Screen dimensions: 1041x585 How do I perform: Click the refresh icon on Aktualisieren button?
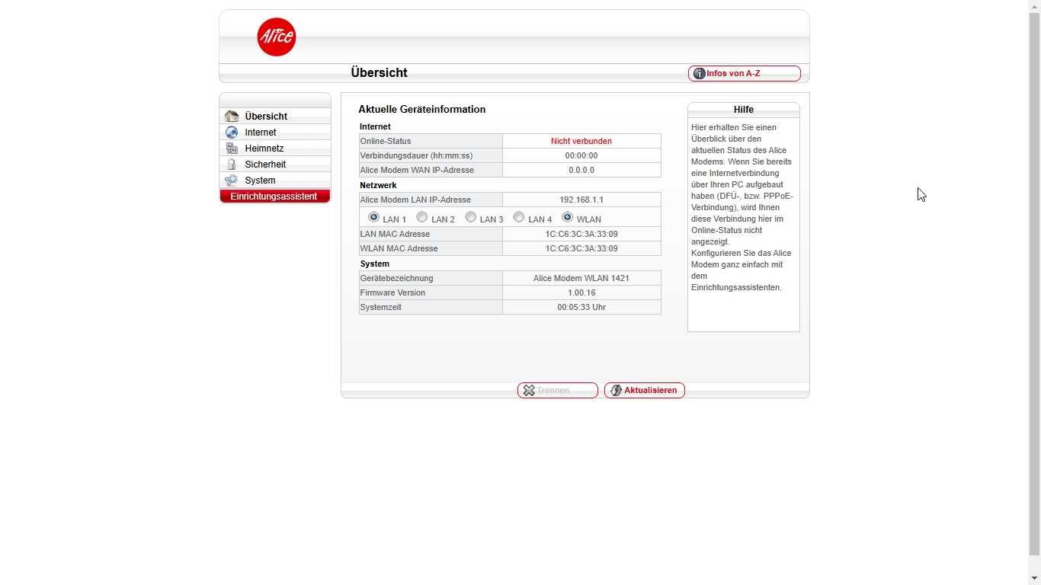pyautogui.click(x=616, y=390)
